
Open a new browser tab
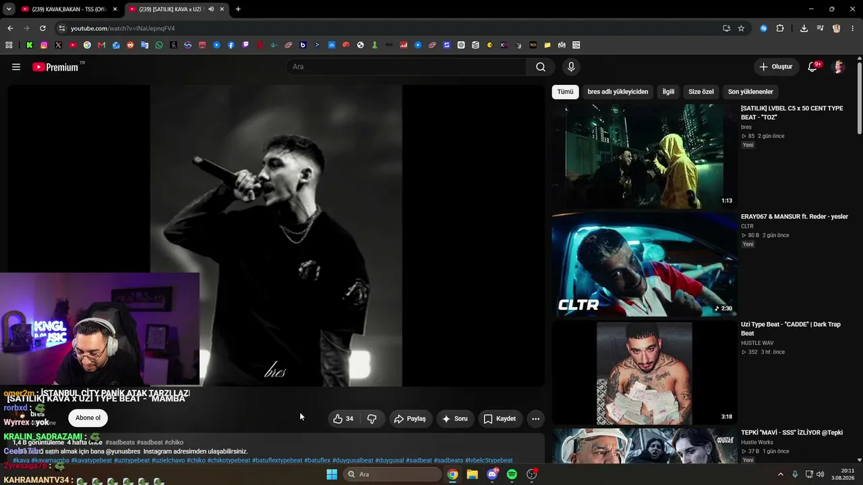(x=238, y=9)
